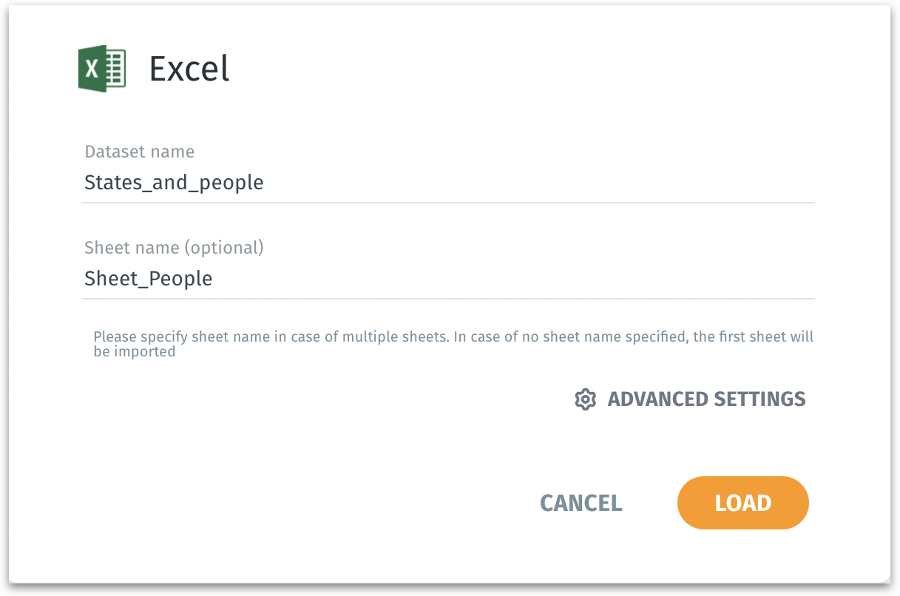Click the Sheet_People text value
The image size is (900, 596).
[x=149, y=279]
